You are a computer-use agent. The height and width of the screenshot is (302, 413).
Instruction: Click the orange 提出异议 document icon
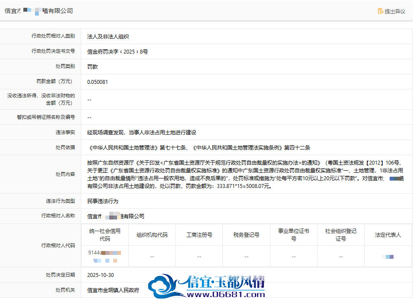pyautogui.click(x=380, y=11)
